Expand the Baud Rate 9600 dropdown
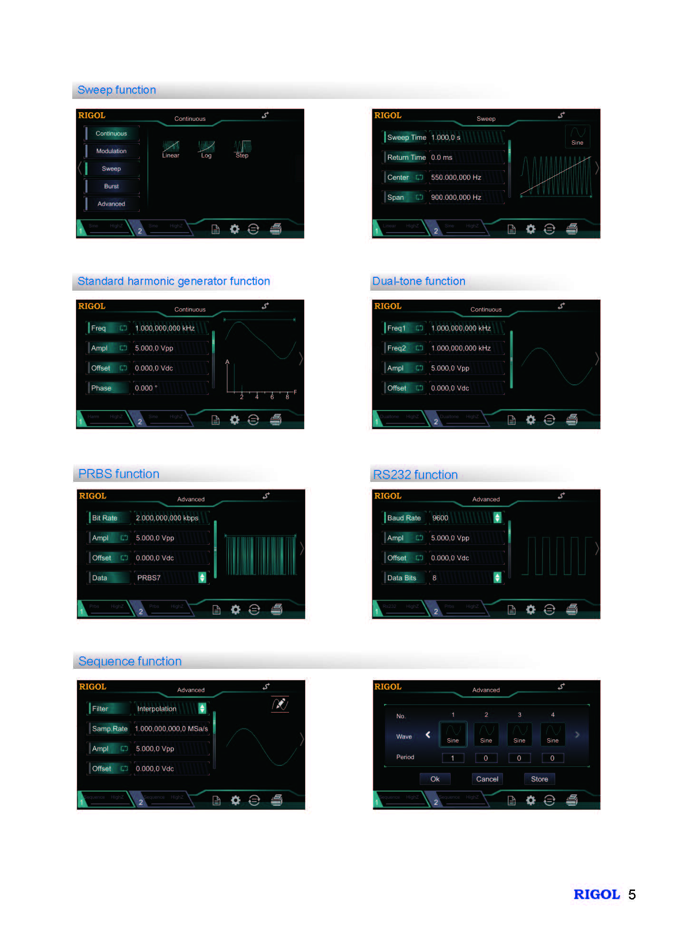The image size is (684, 929). tap(497, 518)
